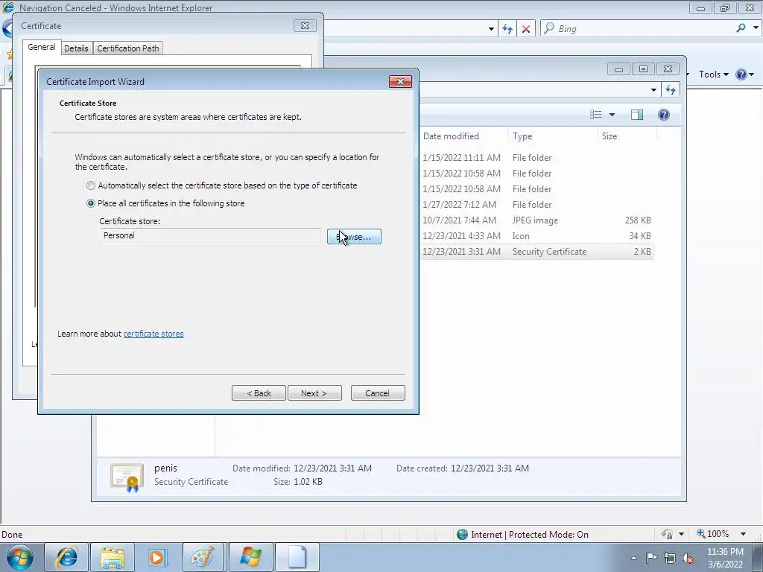The width and height of the screenshot is (763, 572).
Task: Sort by Size column header
Action: [x=610, y=136]
